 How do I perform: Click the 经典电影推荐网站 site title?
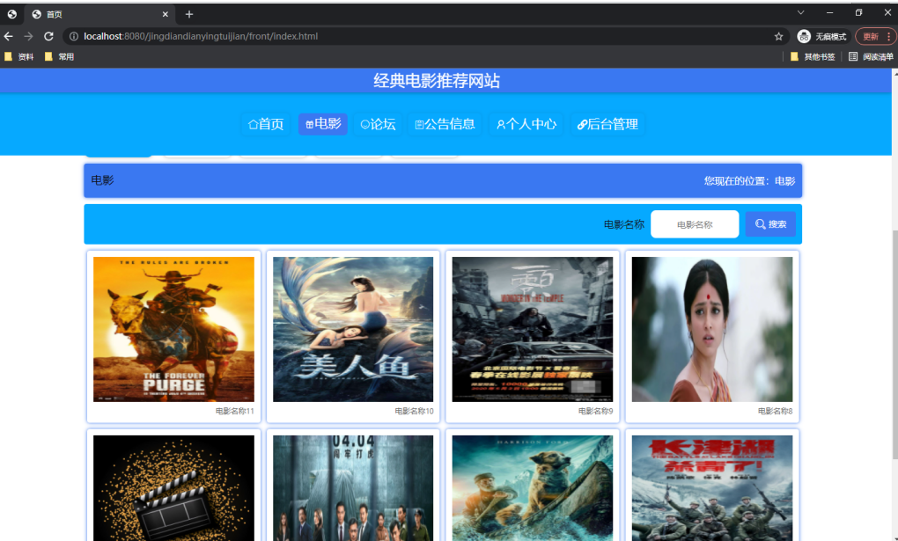click(437, 81)
